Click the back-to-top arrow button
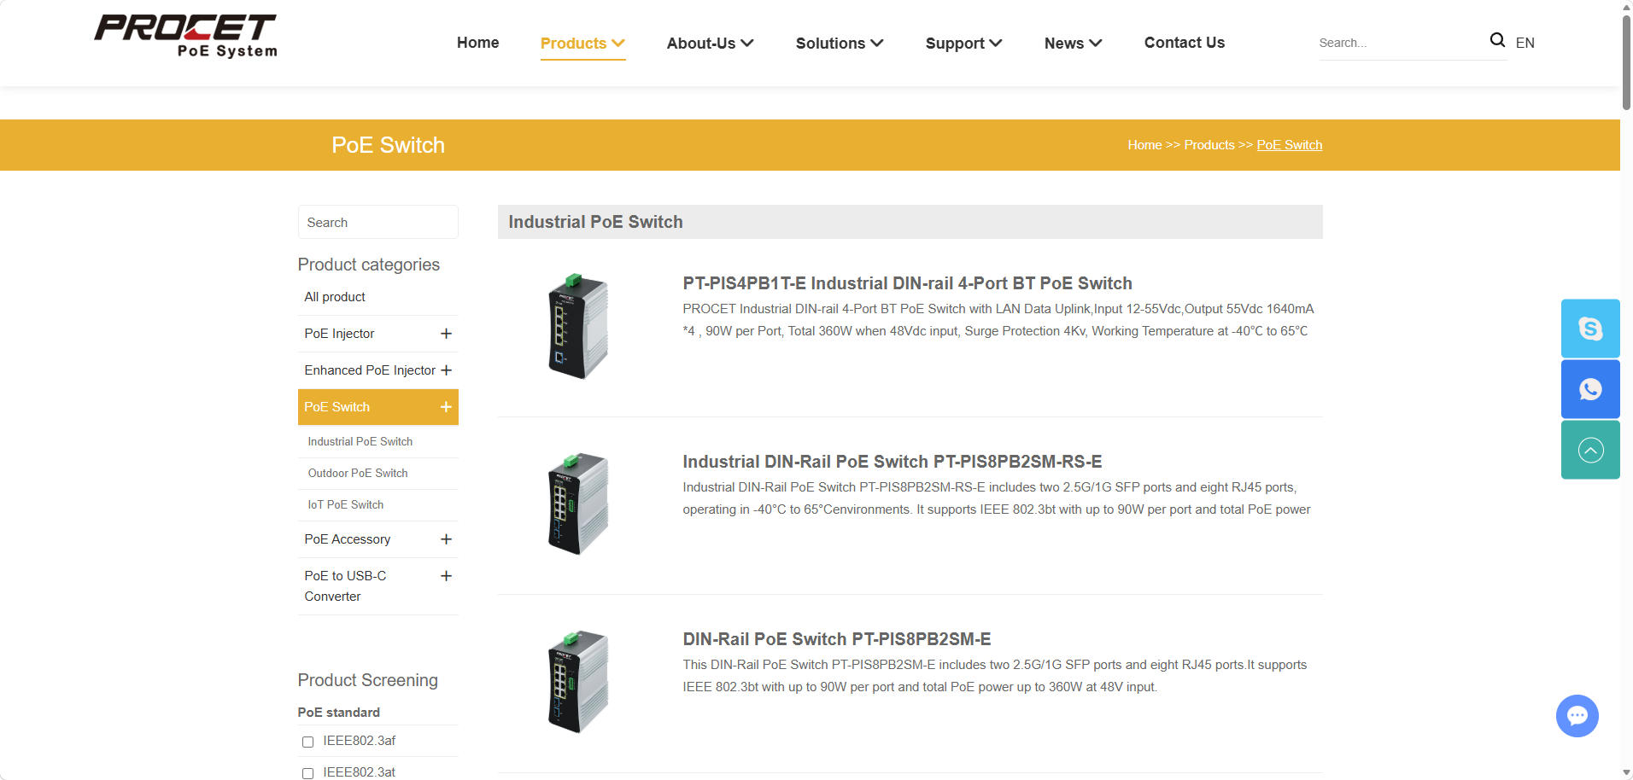Screen dimensions: 1633x780 click(x=1590, y=450)
